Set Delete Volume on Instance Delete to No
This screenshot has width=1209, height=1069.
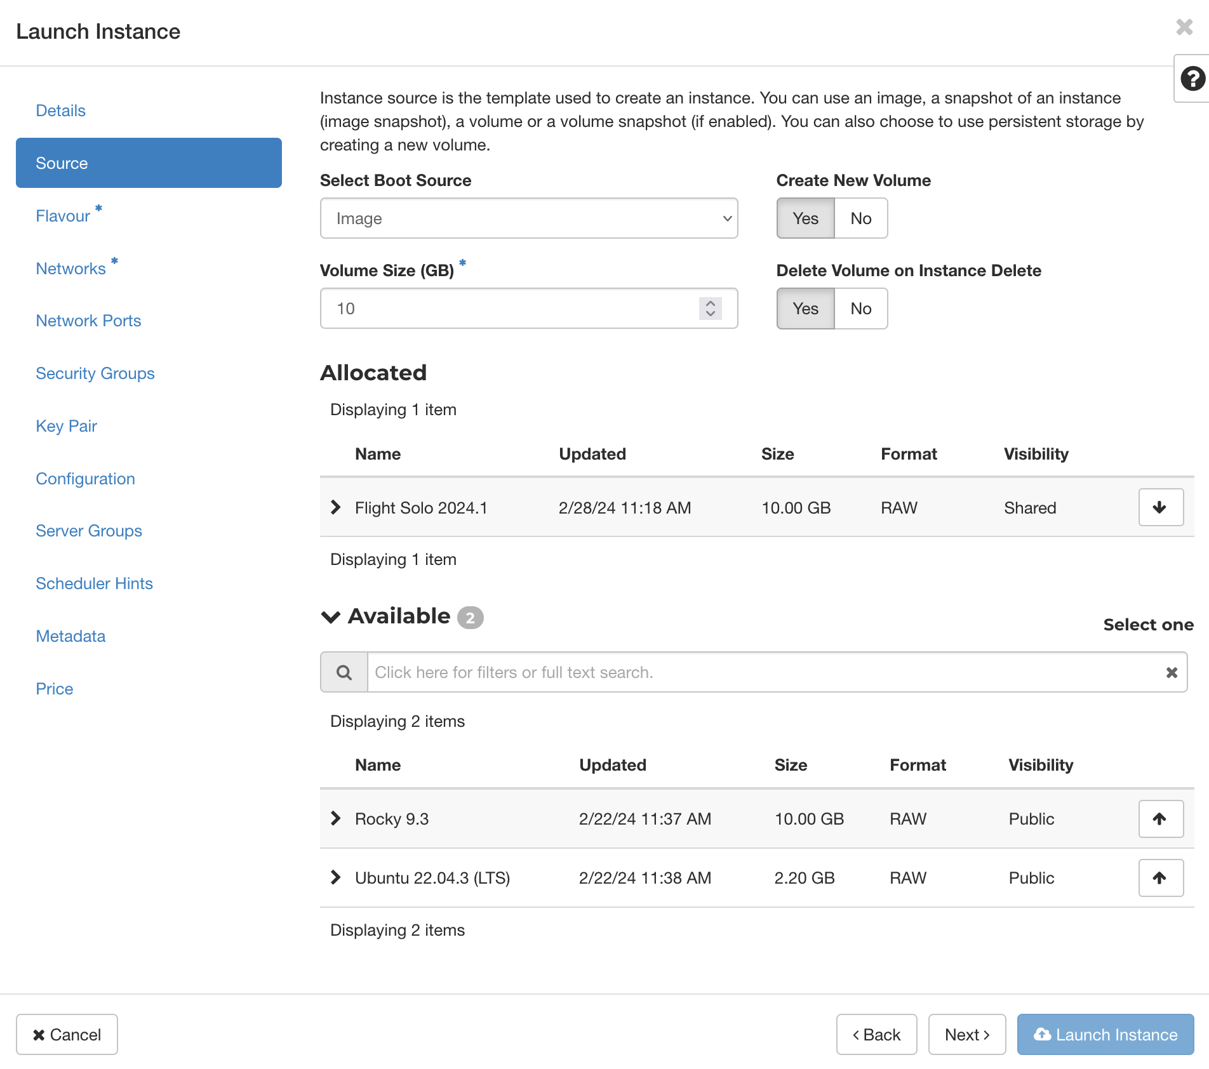(860, 309)
